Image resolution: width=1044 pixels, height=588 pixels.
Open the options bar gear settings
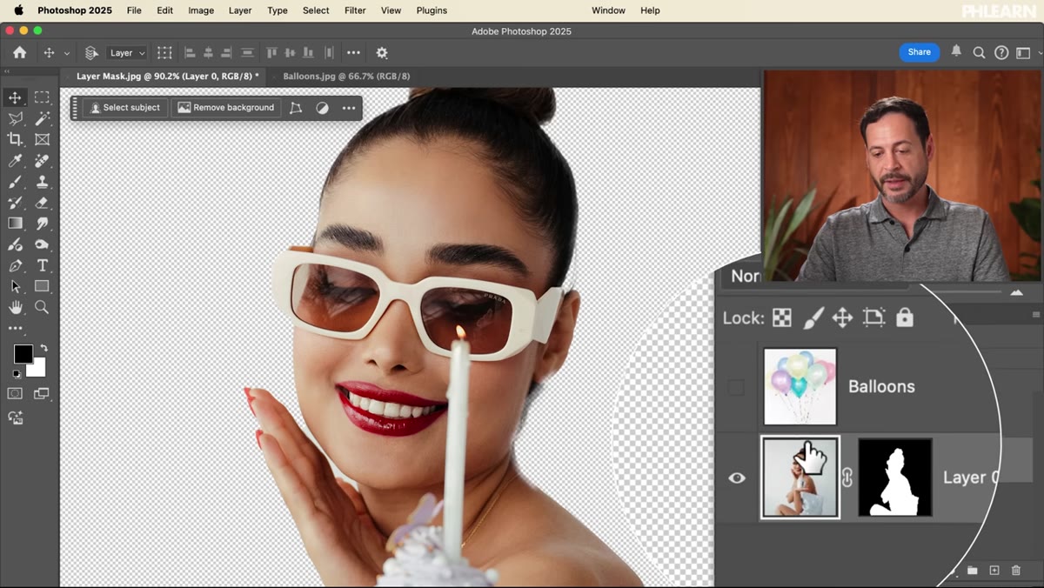pyautogui.click(x=381, y=53)
